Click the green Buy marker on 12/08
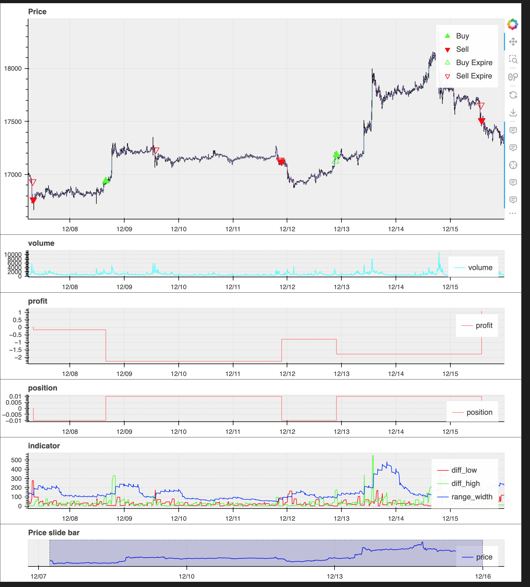Image resolution: width=530 pixels, height=587 pixels. click(x=106, y=180)
